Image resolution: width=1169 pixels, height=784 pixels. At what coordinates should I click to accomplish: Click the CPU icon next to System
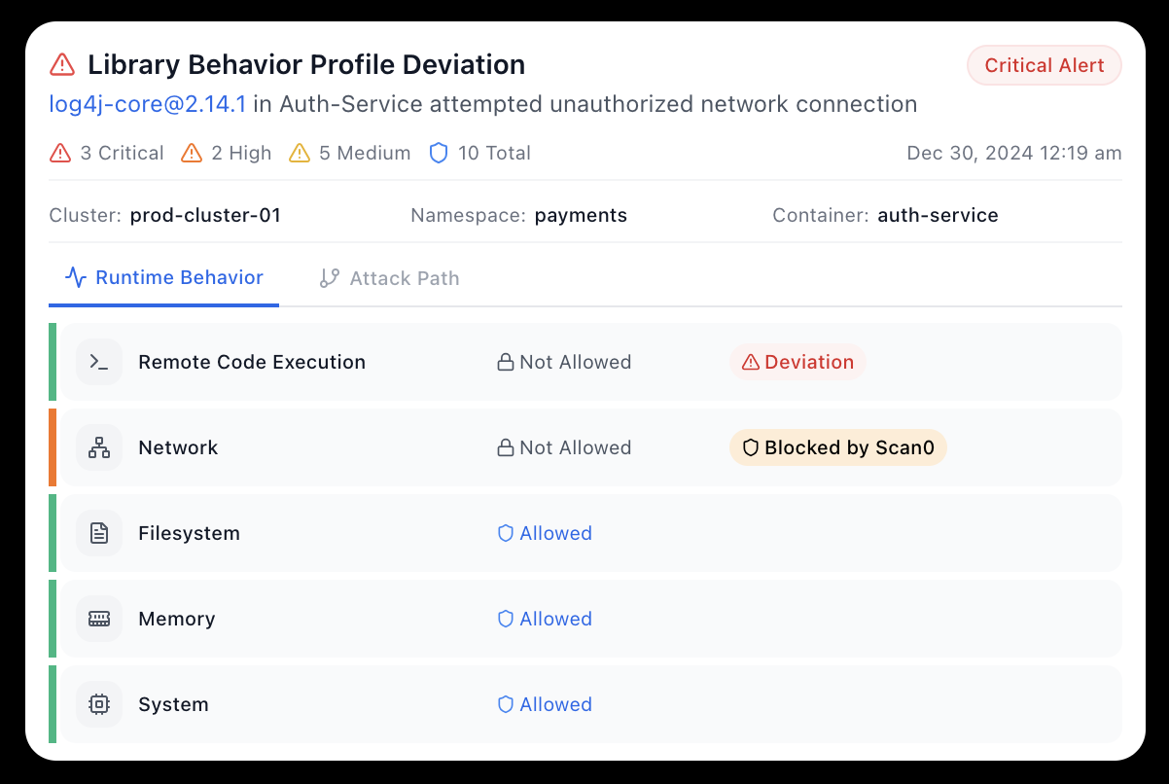click(98, 703)
